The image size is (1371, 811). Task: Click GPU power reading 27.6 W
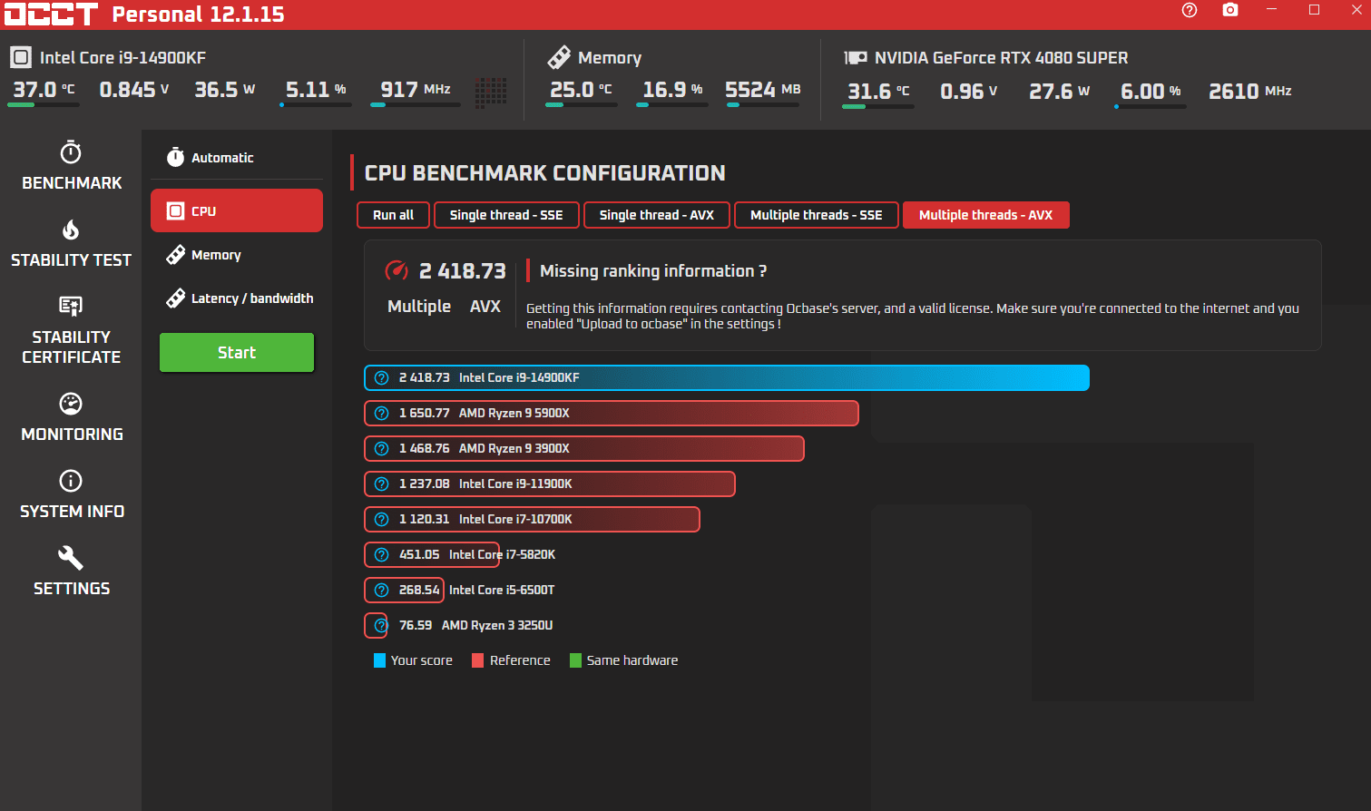pyautogui.click(x=1060, y=92)
